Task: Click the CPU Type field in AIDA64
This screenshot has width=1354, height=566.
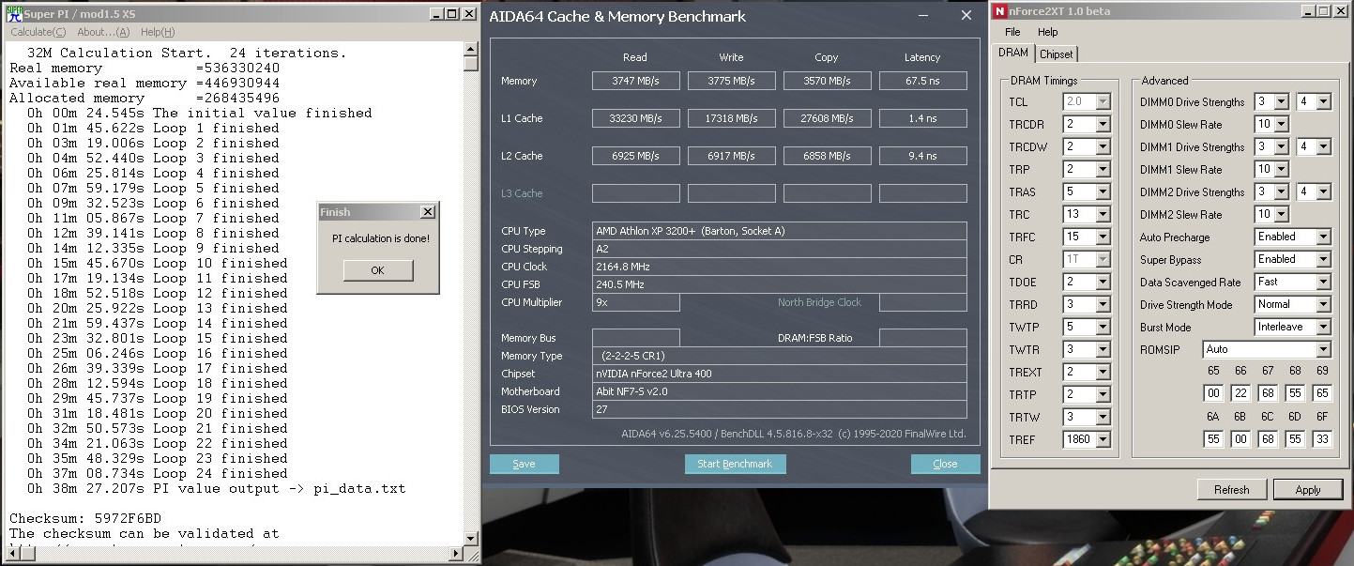Action: pos(779,231)
